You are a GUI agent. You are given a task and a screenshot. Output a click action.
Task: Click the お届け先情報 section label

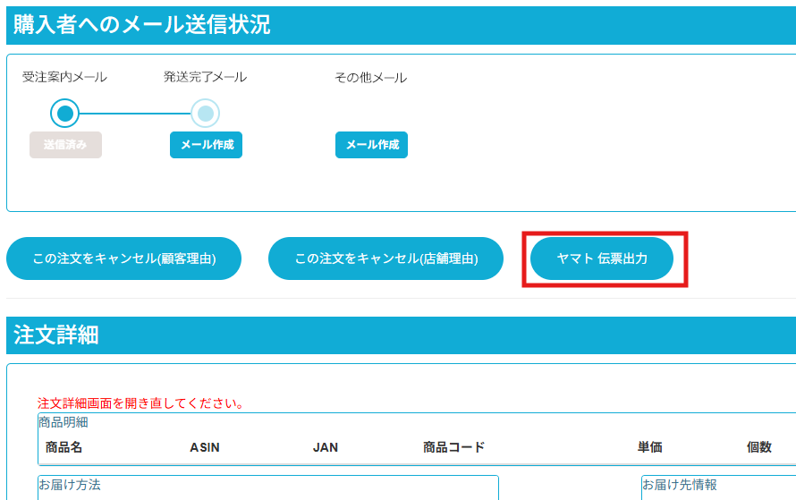point(680,485)
